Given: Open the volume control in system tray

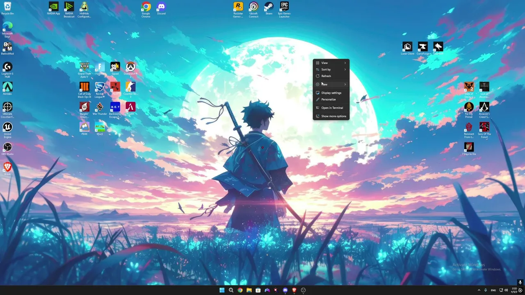Looking at the screenshot, I should click(506, 290).
